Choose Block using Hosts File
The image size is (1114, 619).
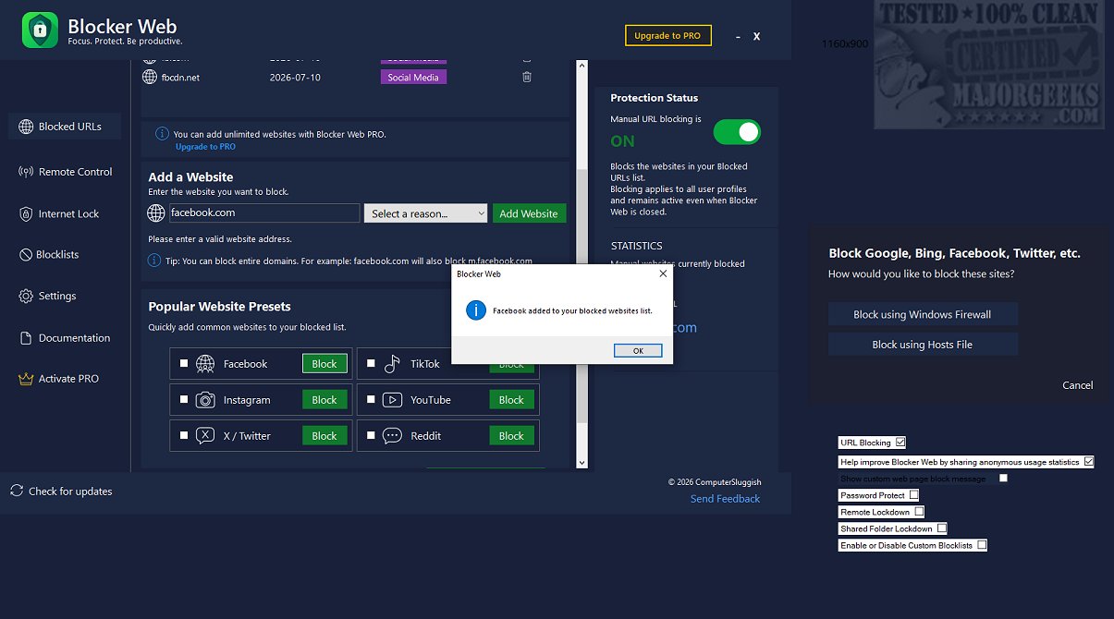tap(923, 345)
